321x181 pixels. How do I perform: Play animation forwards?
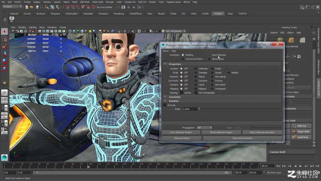click(300, 166)
